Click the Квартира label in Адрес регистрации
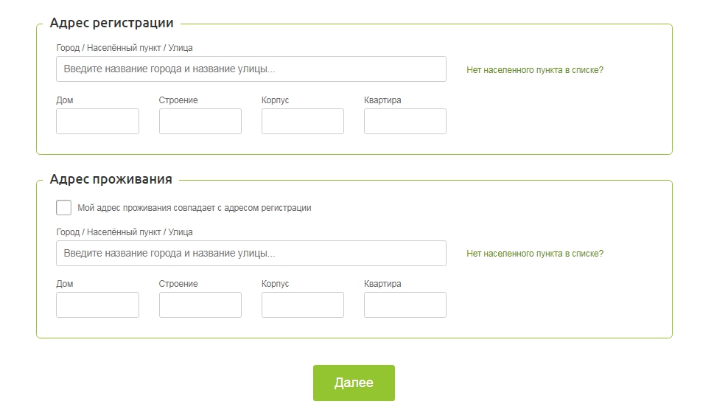Image resolution: width=714 pixels, height=407 pixels. (x=382, y=100)
